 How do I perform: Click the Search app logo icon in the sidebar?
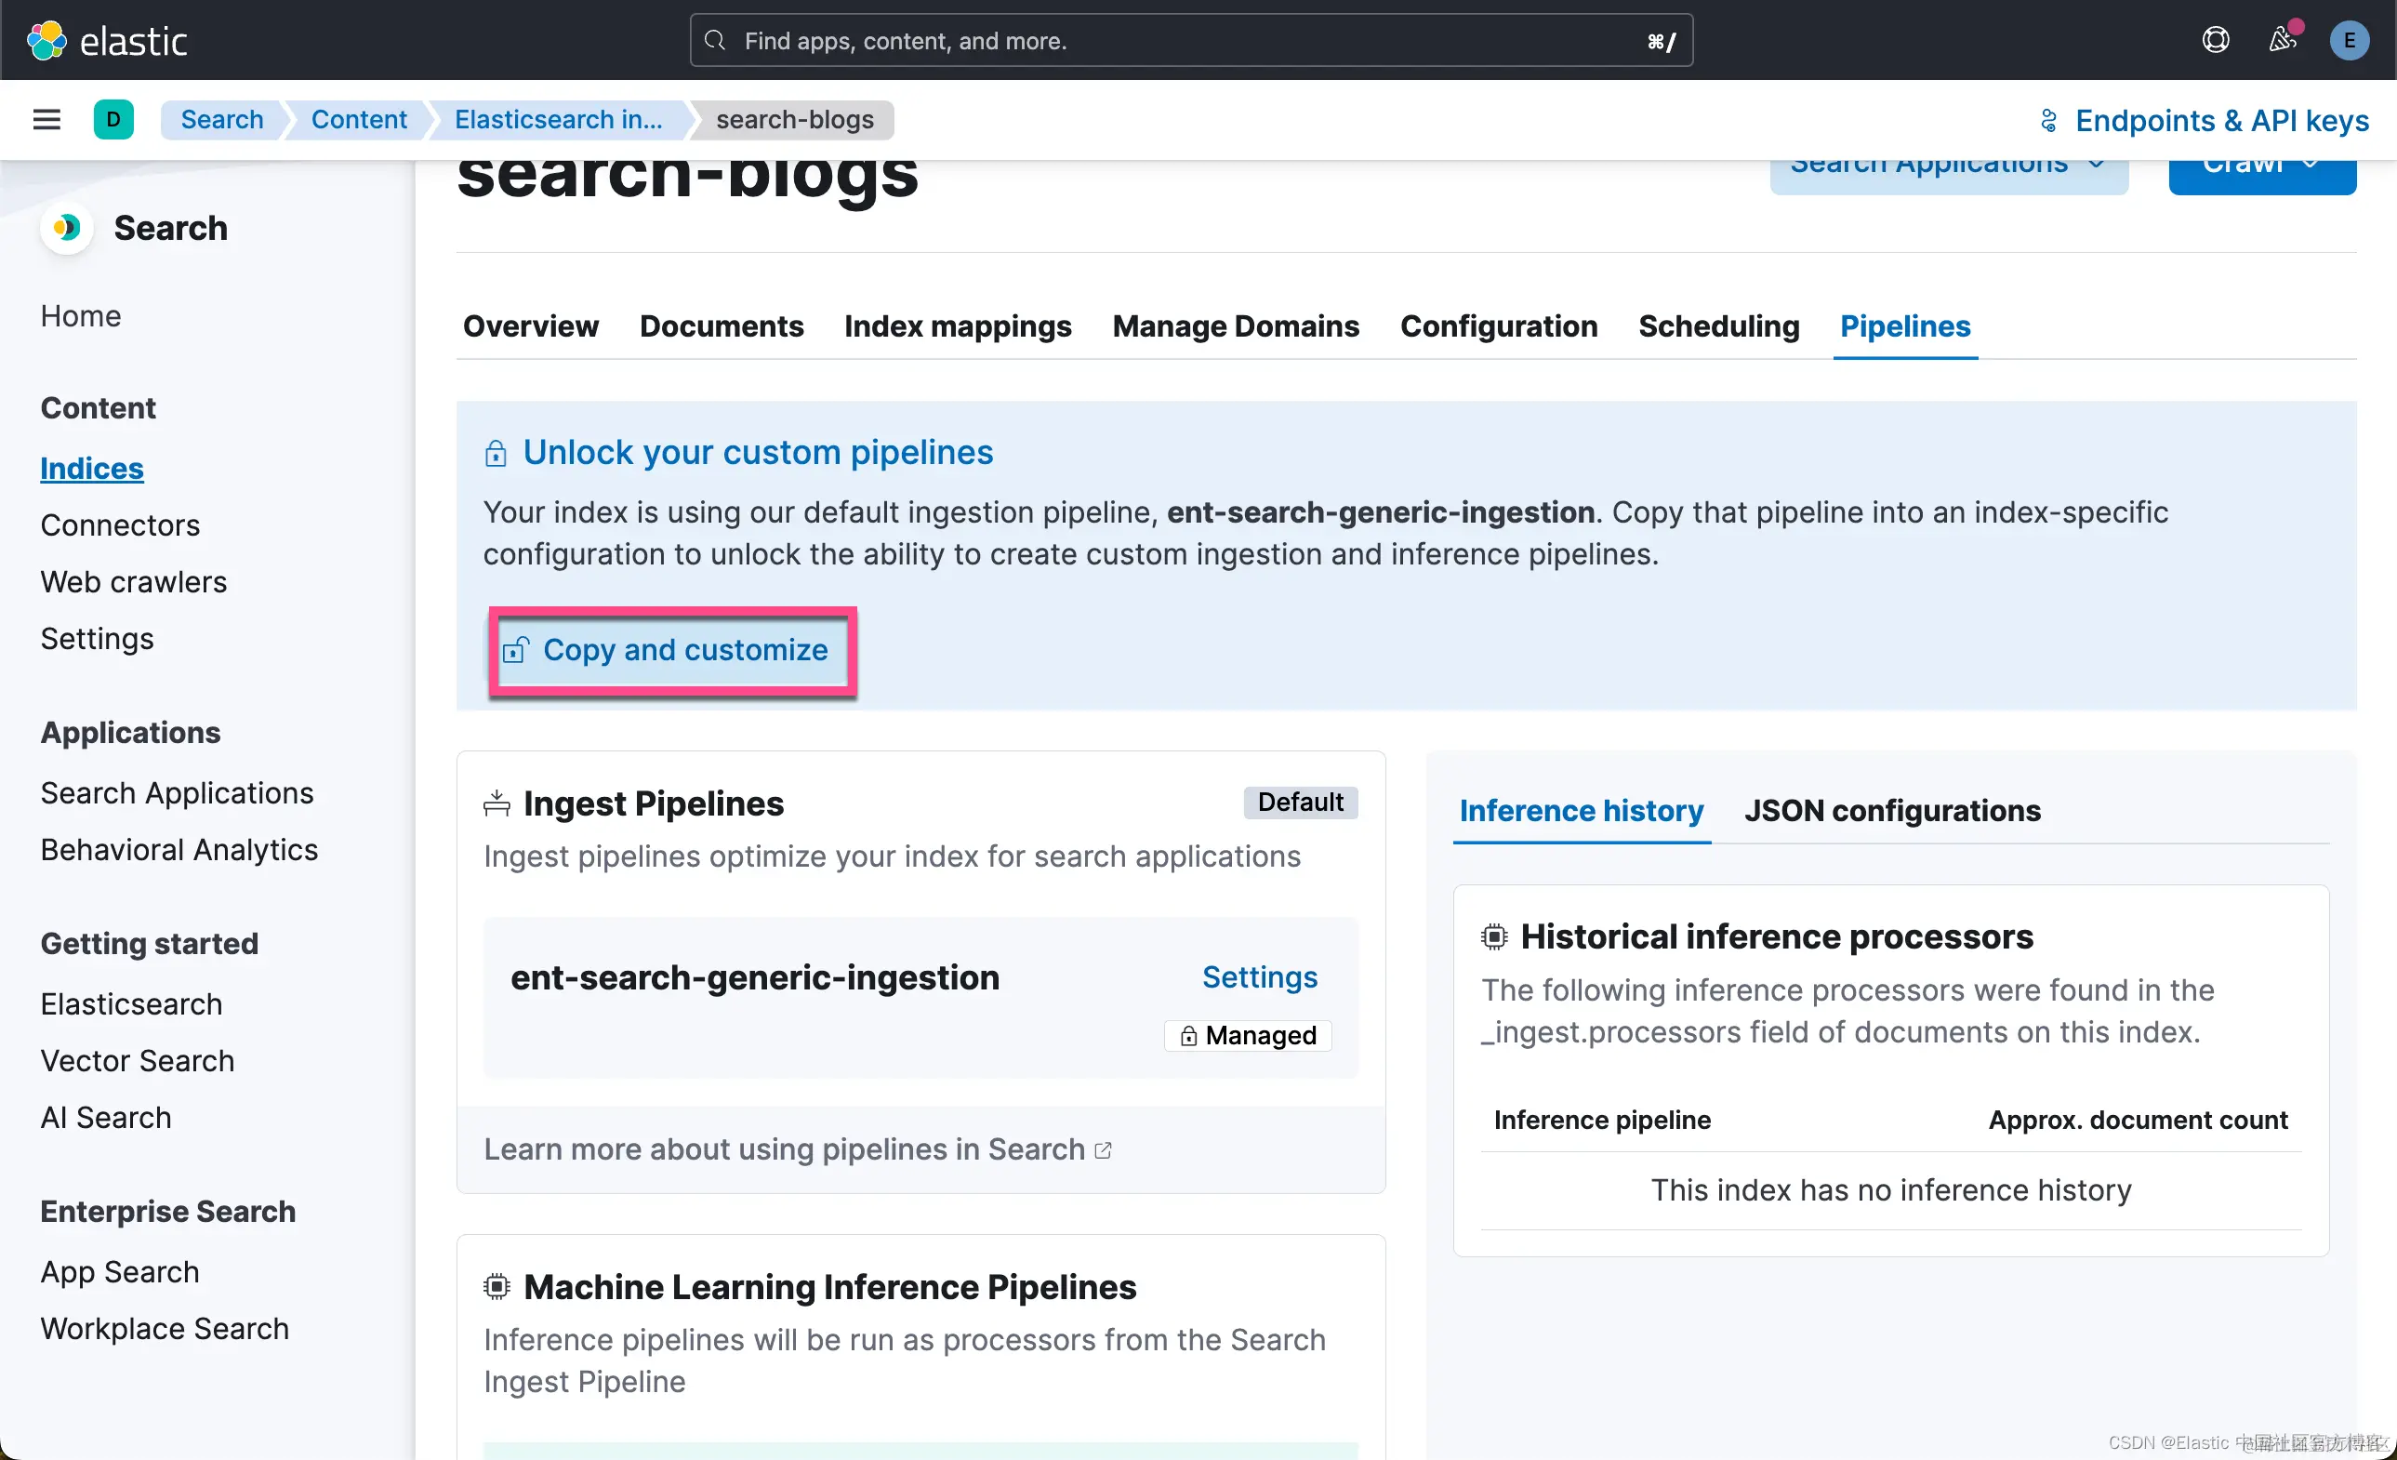tap(66, 228)
